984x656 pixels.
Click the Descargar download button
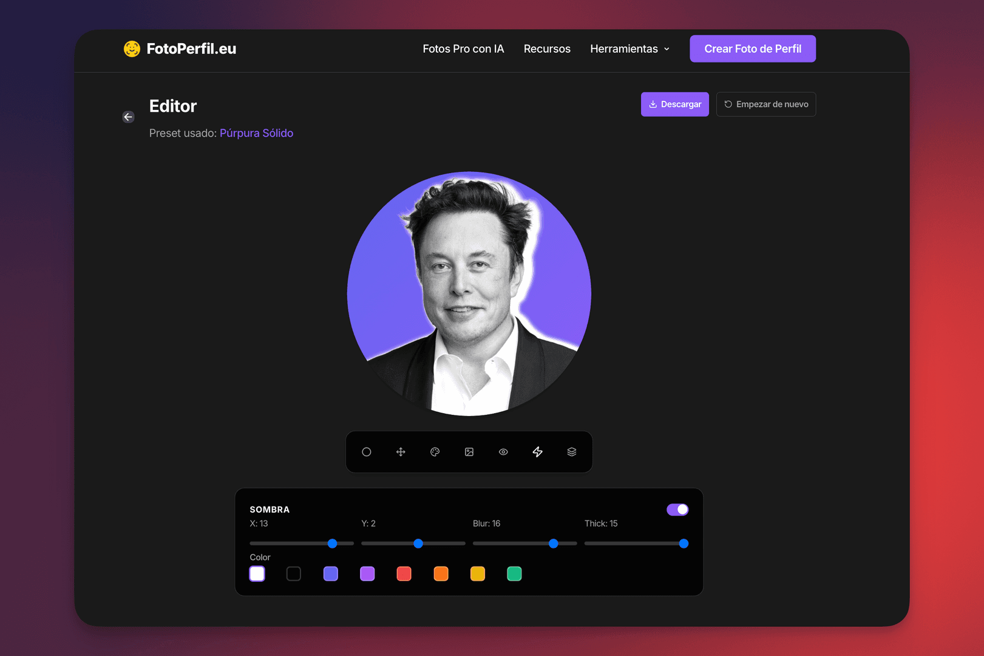click(x=674, y=104)
